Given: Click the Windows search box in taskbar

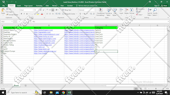Looking at the screenshot, I should click(x=24, y=93).
